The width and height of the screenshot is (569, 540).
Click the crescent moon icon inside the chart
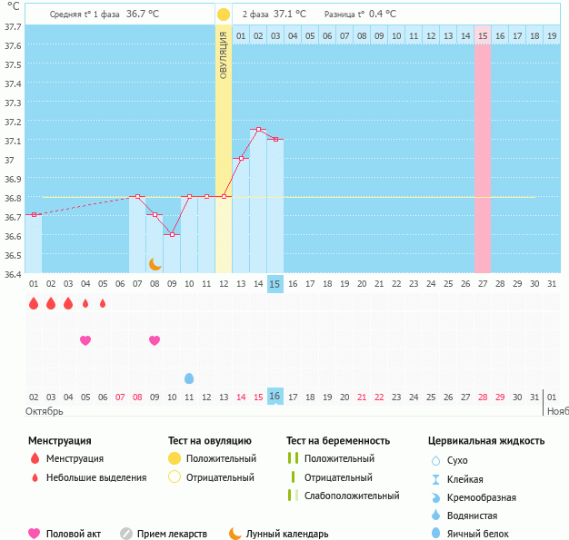(x=155, y=263)
